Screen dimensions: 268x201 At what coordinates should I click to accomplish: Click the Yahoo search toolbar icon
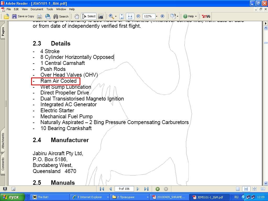(x=206, y=16)
